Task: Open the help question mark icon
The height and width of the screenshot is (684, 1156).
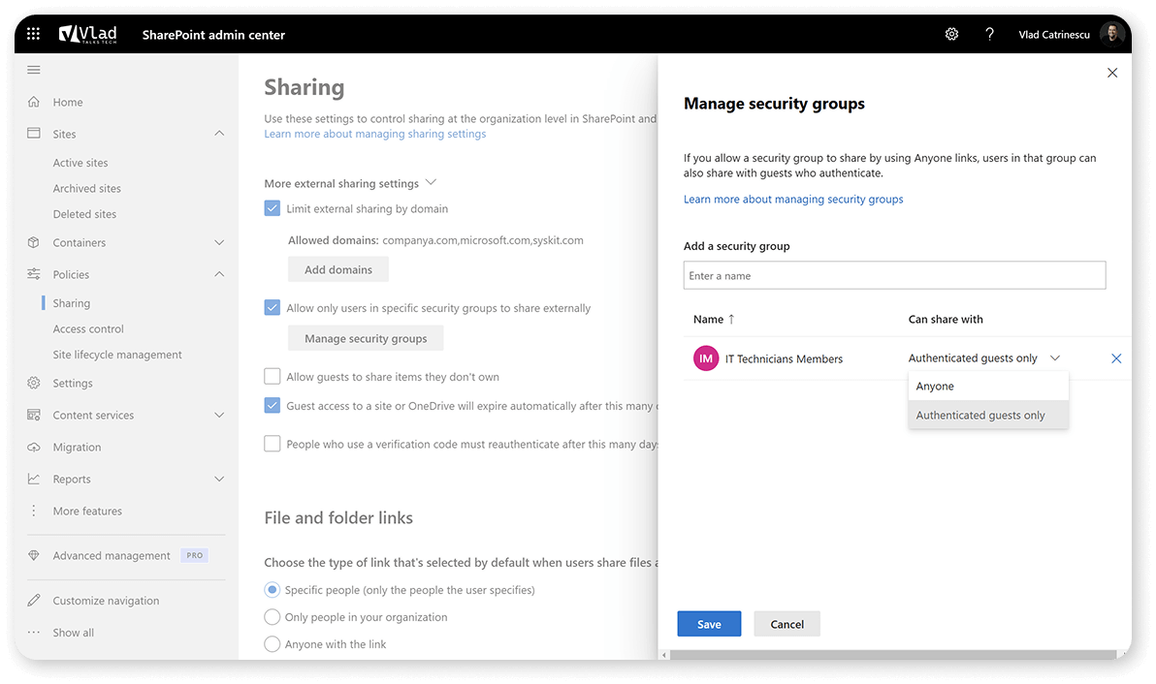Action: click(989, 34)
